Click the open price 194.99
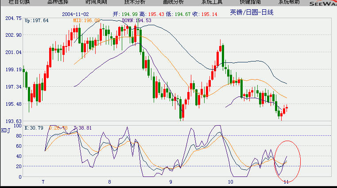337x188 pixels. tap(129, 14)
